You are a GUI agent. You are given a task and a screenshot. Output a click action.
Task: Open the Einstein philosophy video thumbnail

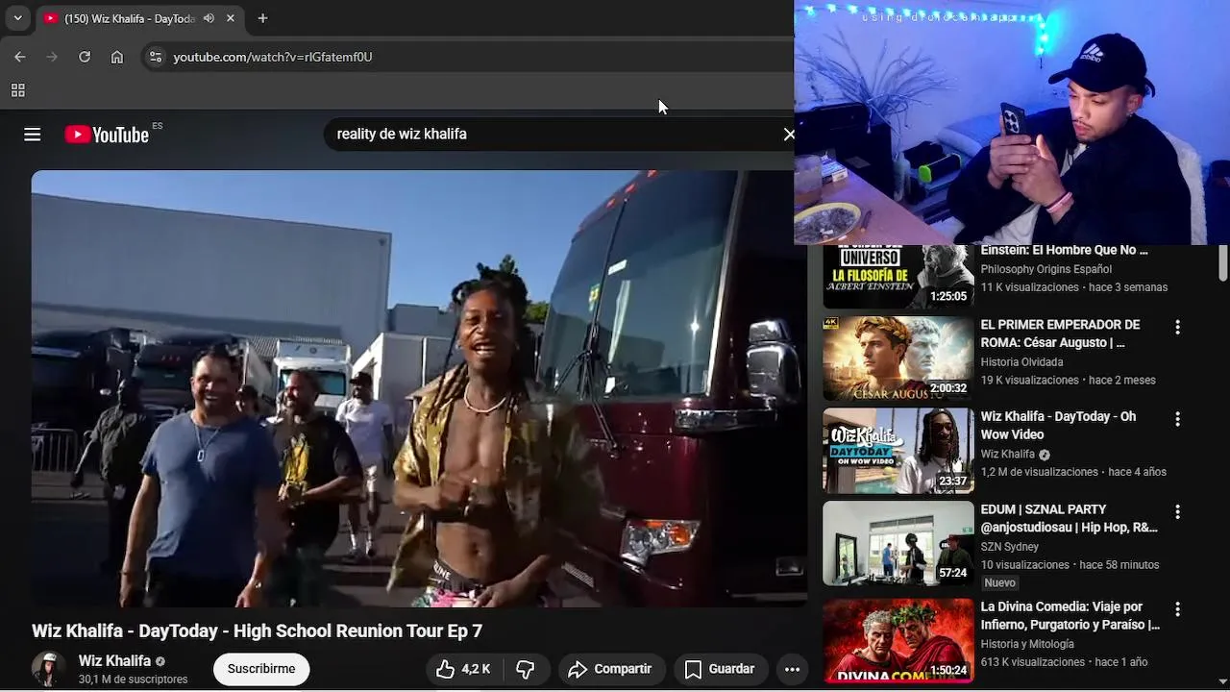[898, 277]
